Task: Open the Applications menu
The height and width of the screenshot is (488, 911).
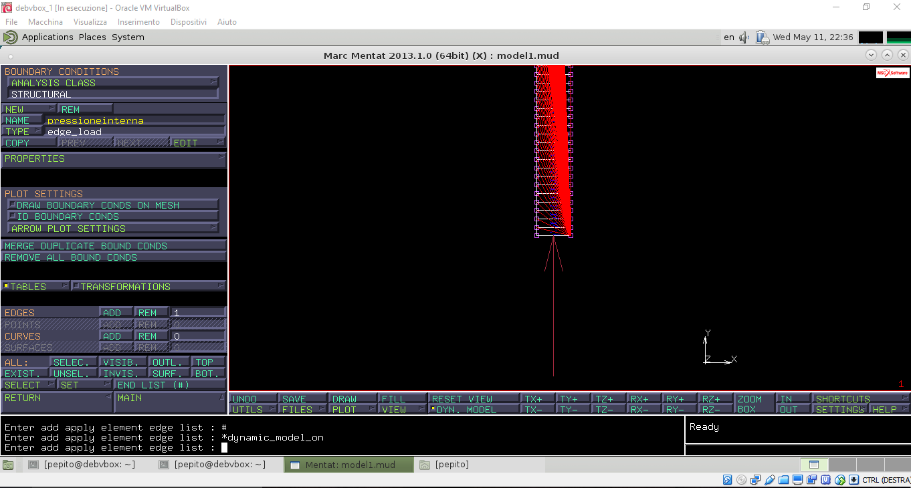Action: click(x=47, y=37)
